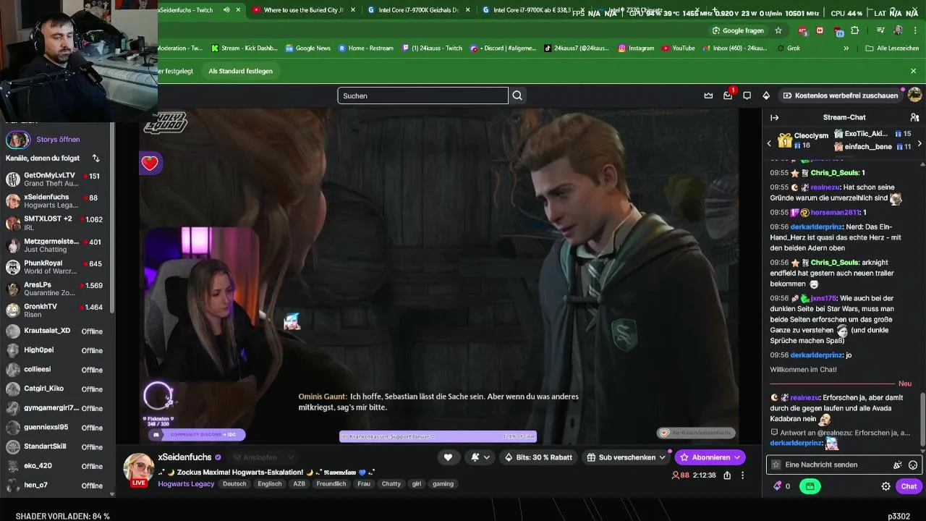Open the three-dot more options menu

pos(742,475)
